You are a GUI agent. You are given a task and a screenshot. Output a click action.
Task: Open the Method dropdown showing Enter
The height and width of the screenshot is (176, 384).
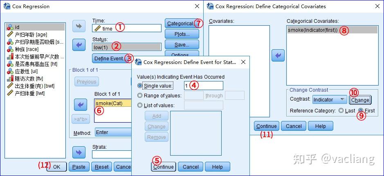(x=112, y=132)
